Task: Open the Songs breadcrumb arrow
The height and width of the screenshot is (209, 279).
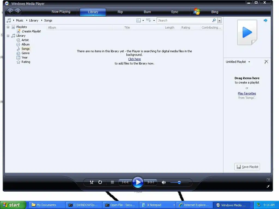Action: click(x=42, y=20)
